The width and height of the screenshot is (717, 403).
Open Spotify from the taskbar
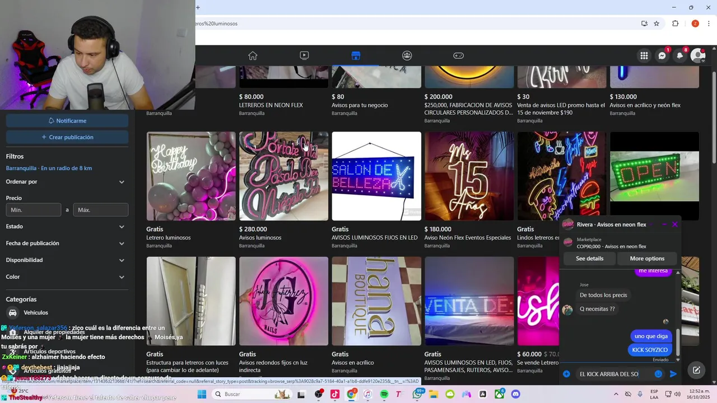[x=384, y=394]
